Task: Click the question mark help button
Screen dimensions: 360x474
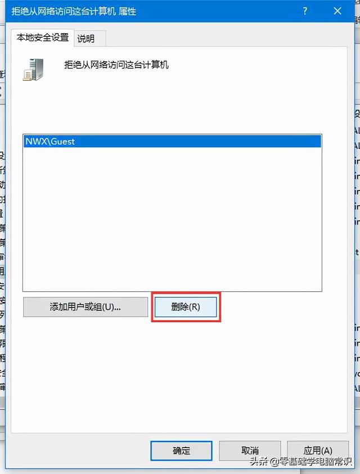Action: pos(305,11)
